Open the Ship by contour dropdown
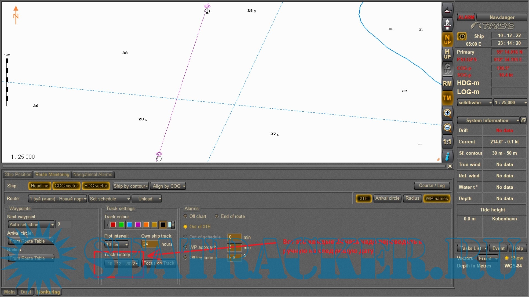Viewport: 529px width, 297px height. tap(131, 186)
